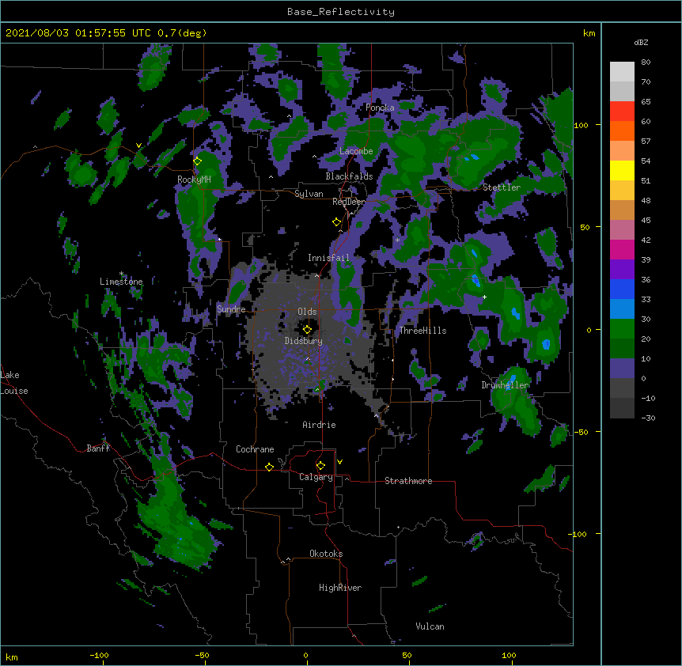Select the slate blue 10-0 dBZ legend swatch
The image size is (682, 666).
click(622, 369)
